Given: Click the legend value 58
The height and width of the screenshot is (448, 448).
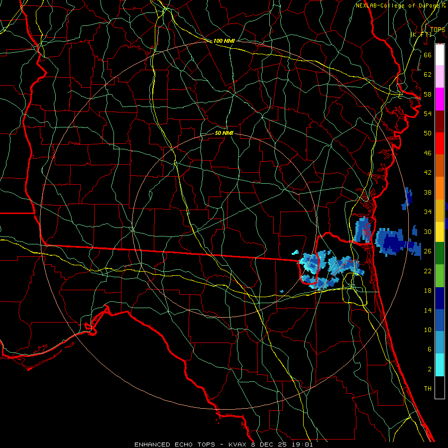Looking at the screenshot, I should point(428,94).
